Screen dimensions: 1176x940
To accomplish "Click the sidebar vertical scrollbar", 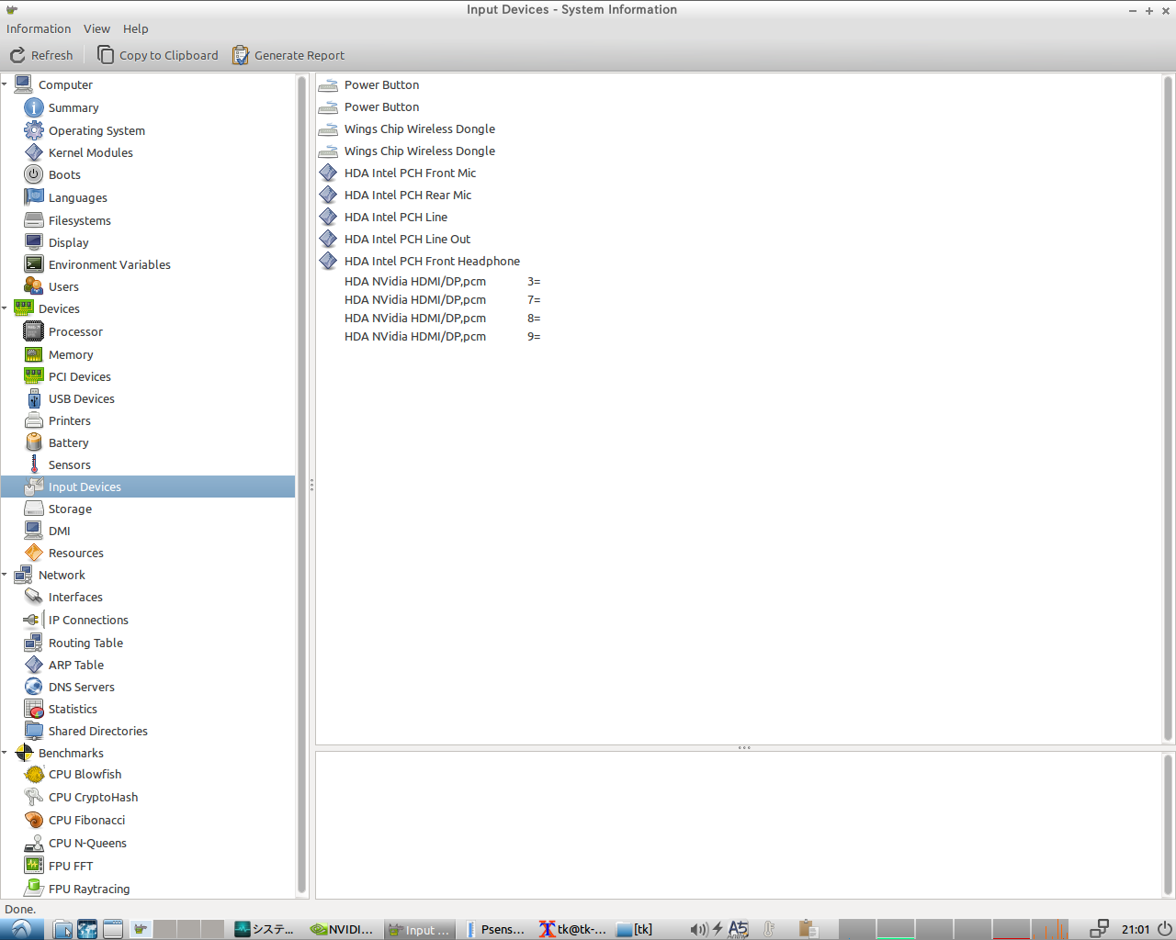I will click(301, 485).
